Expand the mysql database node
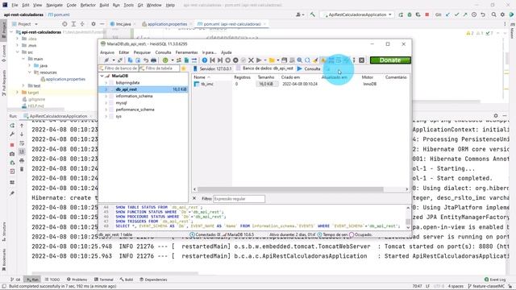Screen dimensions: 516x290 pos(106,103)
